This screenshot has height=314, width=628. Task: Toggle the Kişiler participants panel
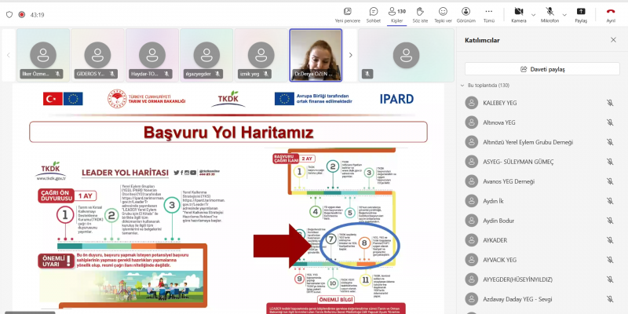396,15
